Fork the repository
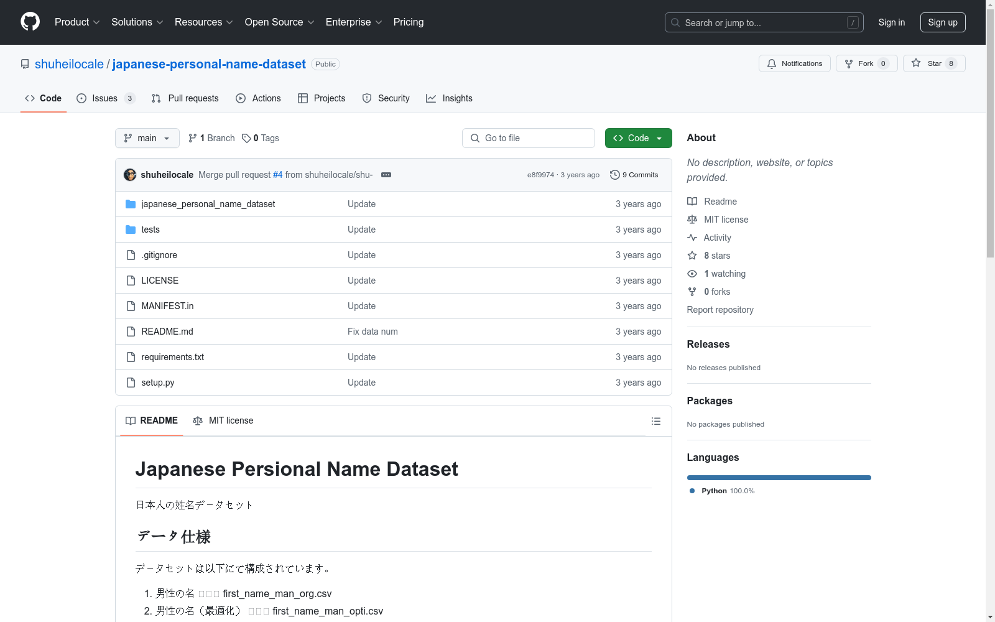Screen dimensions: 995x622 (866, 63)
